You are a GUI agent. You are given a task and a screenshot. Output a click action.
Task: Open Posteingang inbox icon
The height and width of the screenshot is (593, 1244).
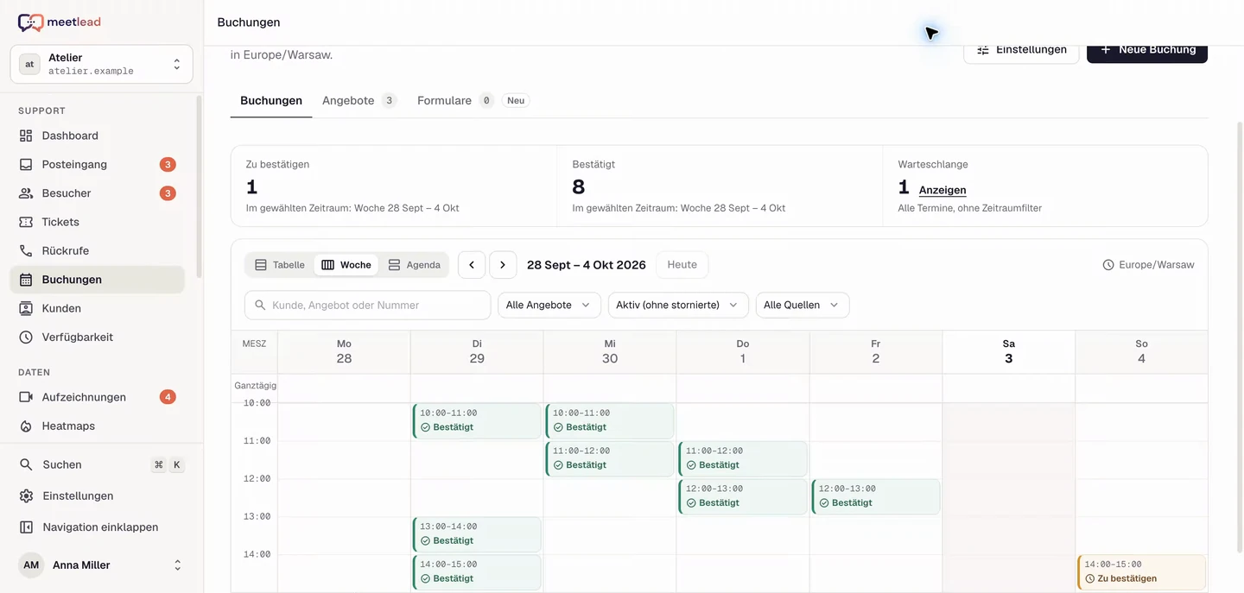coord(26,164)
